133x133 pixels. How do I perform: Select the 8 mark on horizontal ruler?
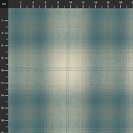[58, 2]
